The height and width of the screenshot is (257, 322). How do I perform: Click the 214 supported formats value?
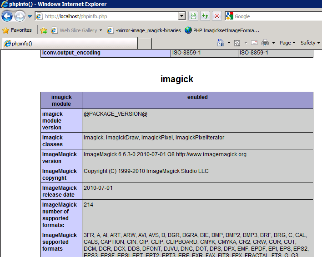(88, 204)
